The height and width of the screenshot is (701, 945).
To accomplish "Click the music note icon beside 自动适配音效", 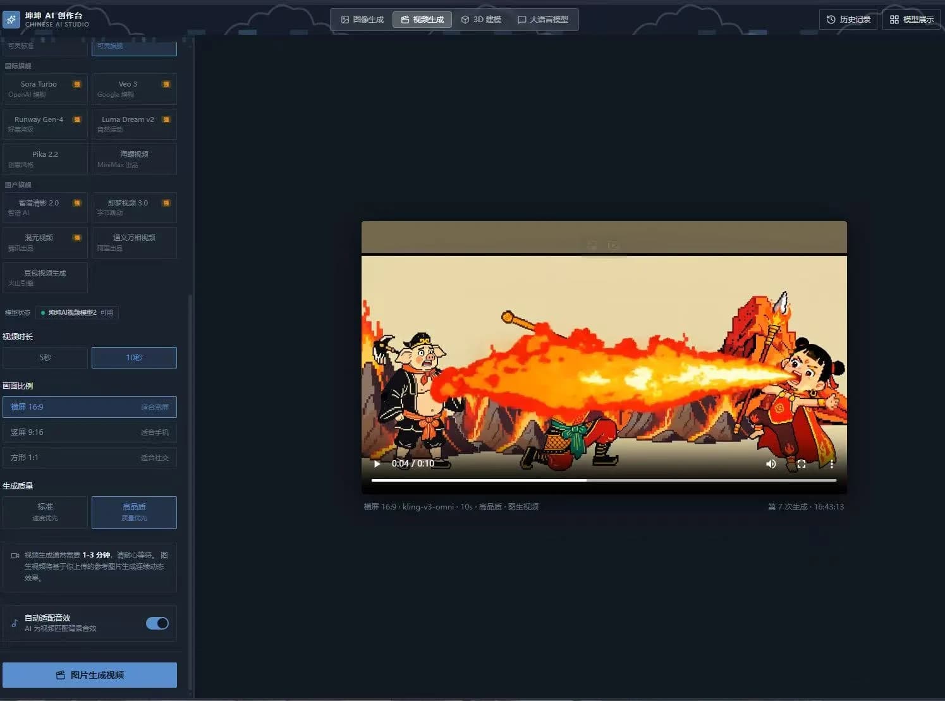I will [15, 623].
